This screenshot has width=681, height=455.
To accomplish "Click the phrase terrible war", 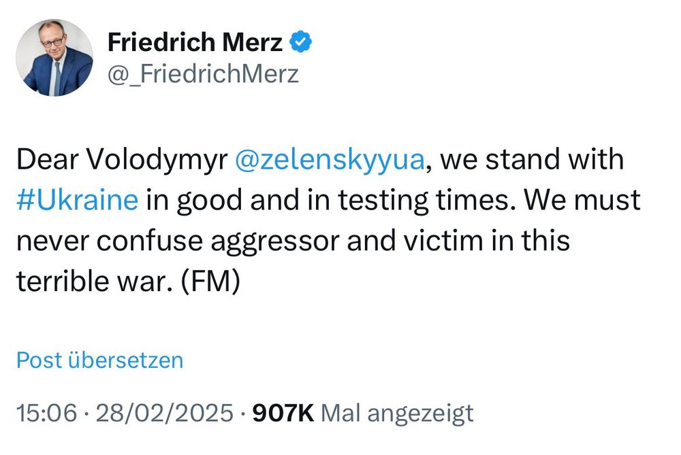I will 92,281.
